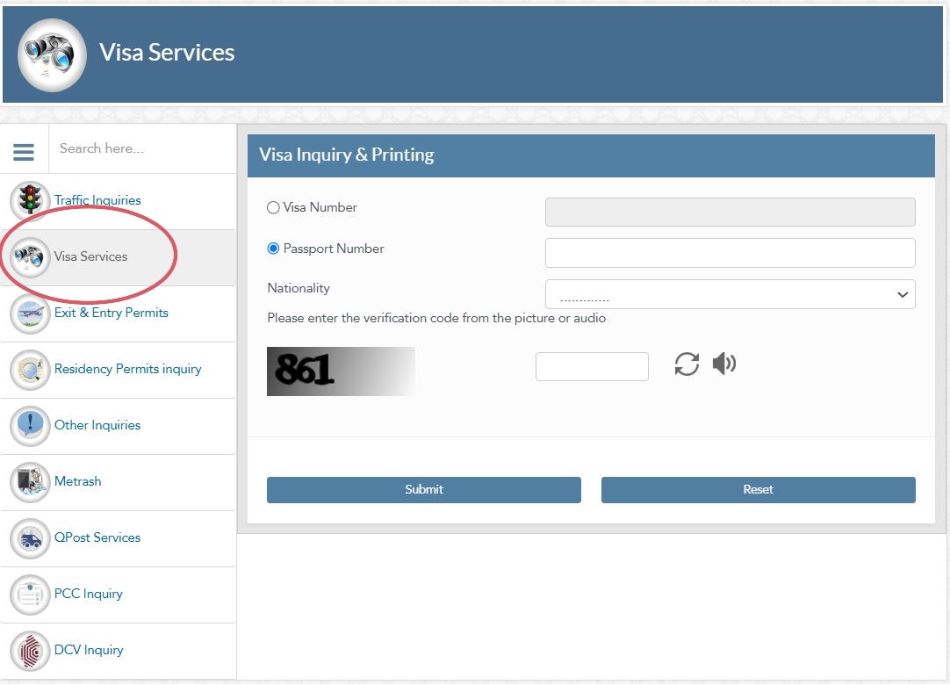The height and width of the screenshot is (685, 950).
Task: Select the Passport Number radio button
Action: tap(275, 249)
